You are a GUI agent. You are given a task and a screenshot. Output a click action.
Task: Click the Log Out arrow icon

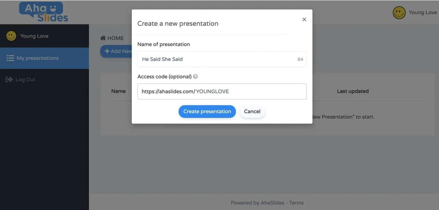(9, 80)
